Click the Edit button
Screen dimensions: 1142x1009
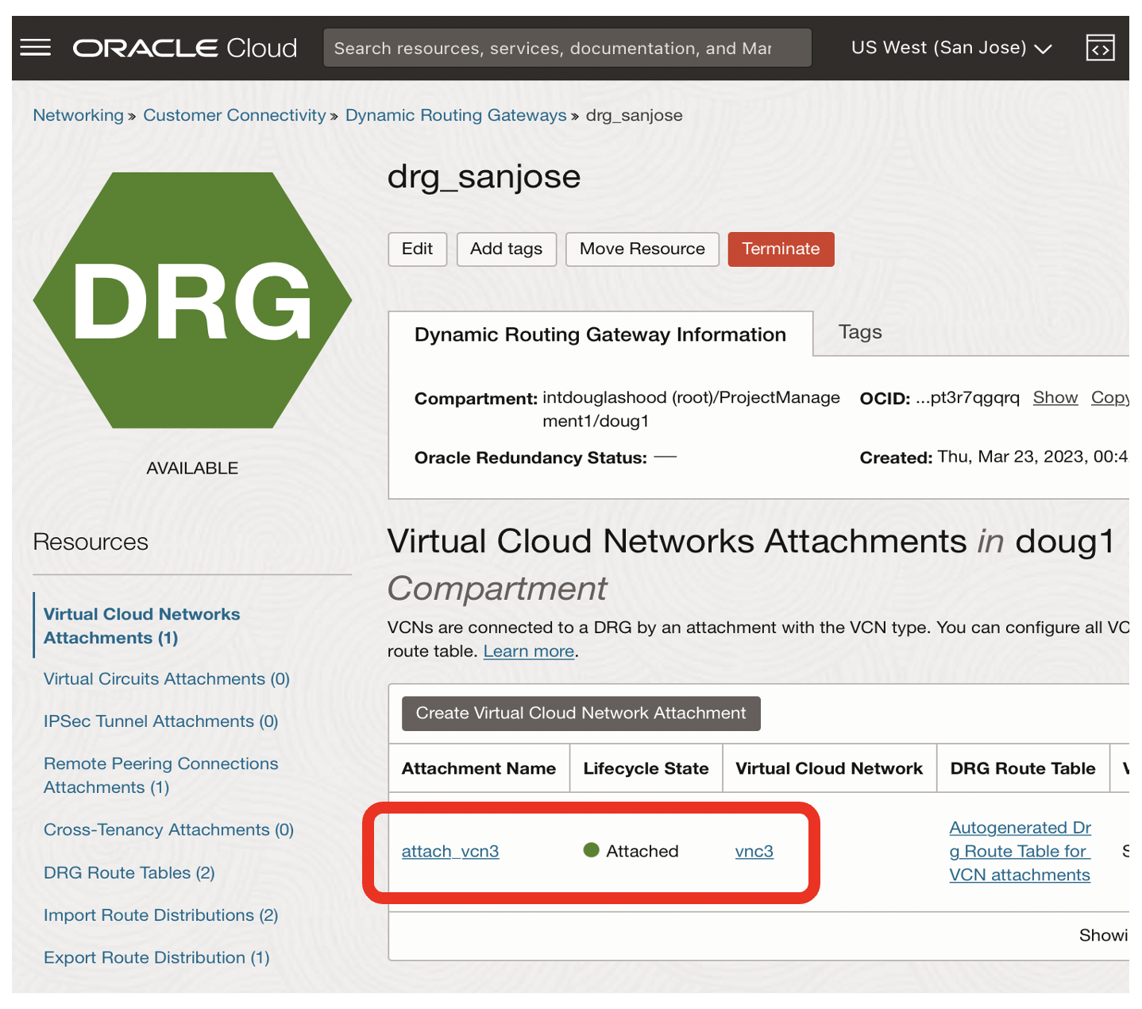click(418, 249)
